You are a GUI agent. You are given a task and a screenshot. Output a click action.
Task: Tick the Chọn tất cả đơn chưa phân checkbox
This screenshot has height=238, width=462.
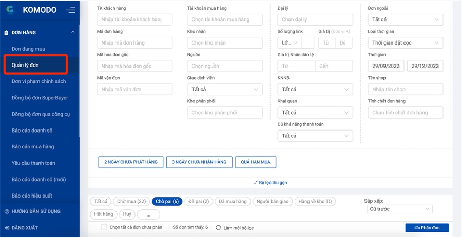coord(104,227)
